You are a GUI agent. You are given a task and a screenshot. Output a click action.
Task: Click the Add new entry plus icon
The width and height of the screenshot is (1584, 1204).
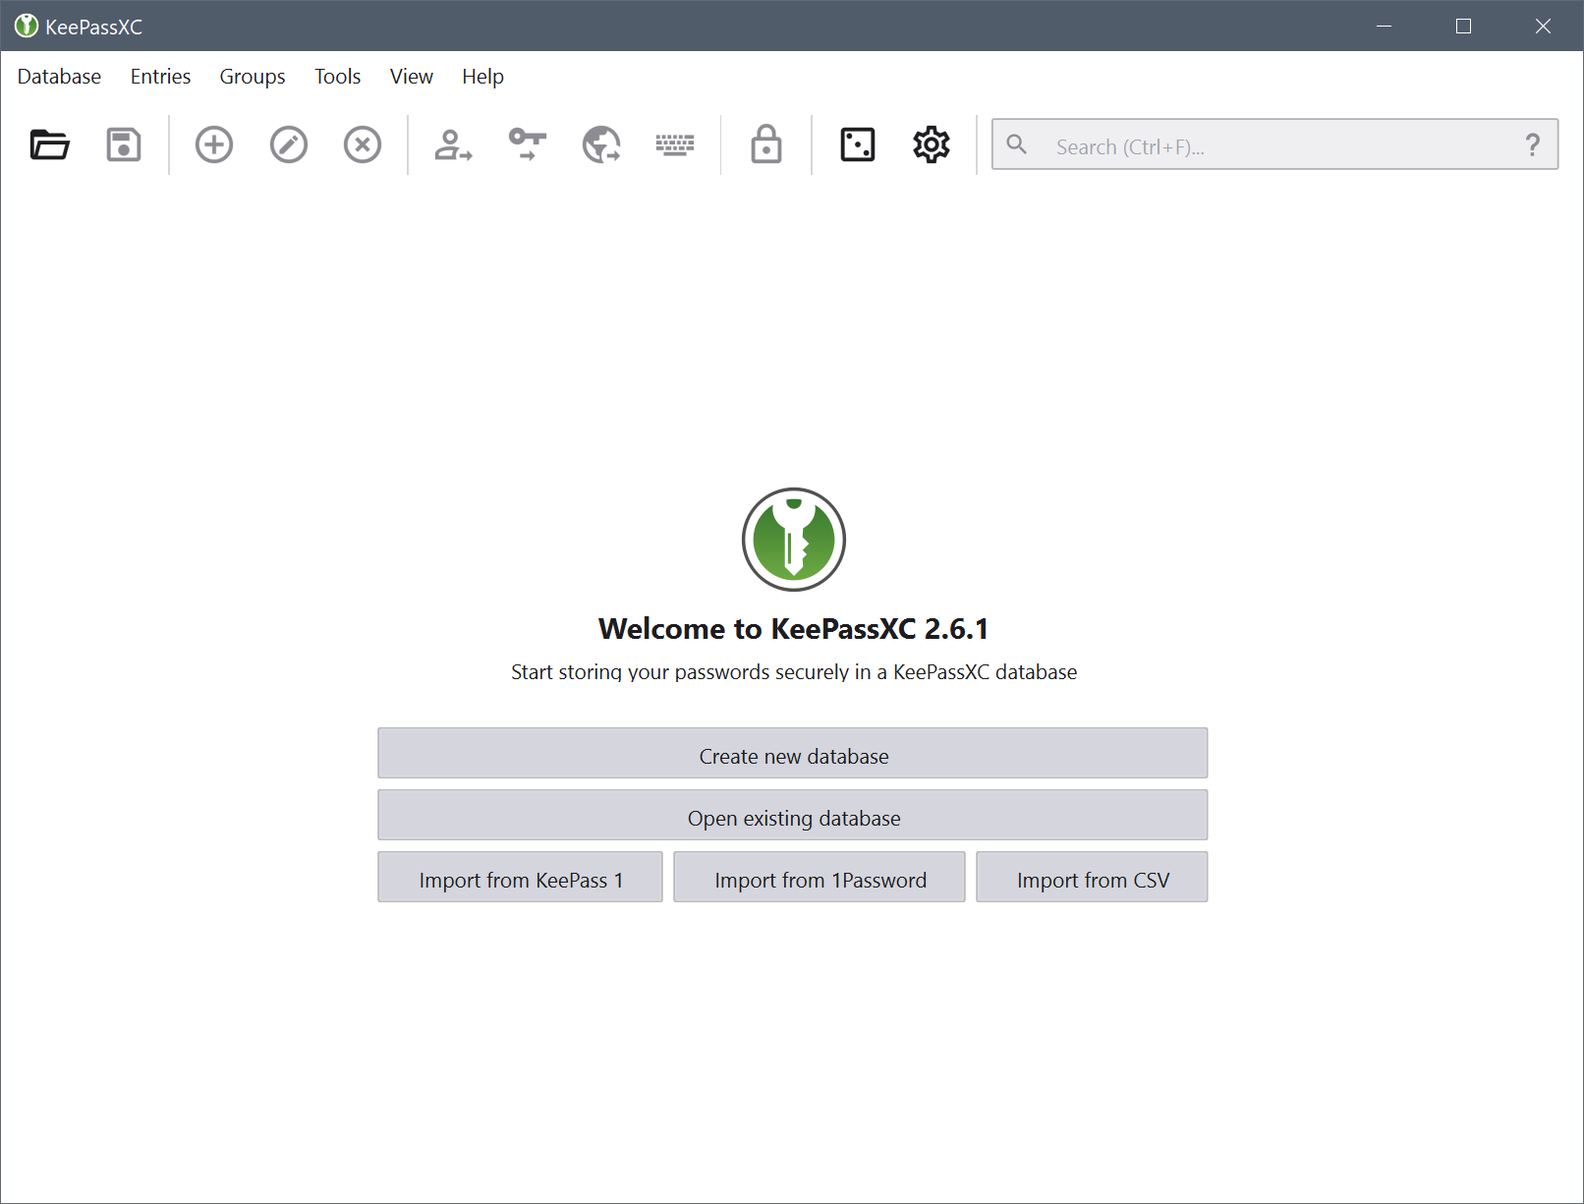tap(214, 145)
